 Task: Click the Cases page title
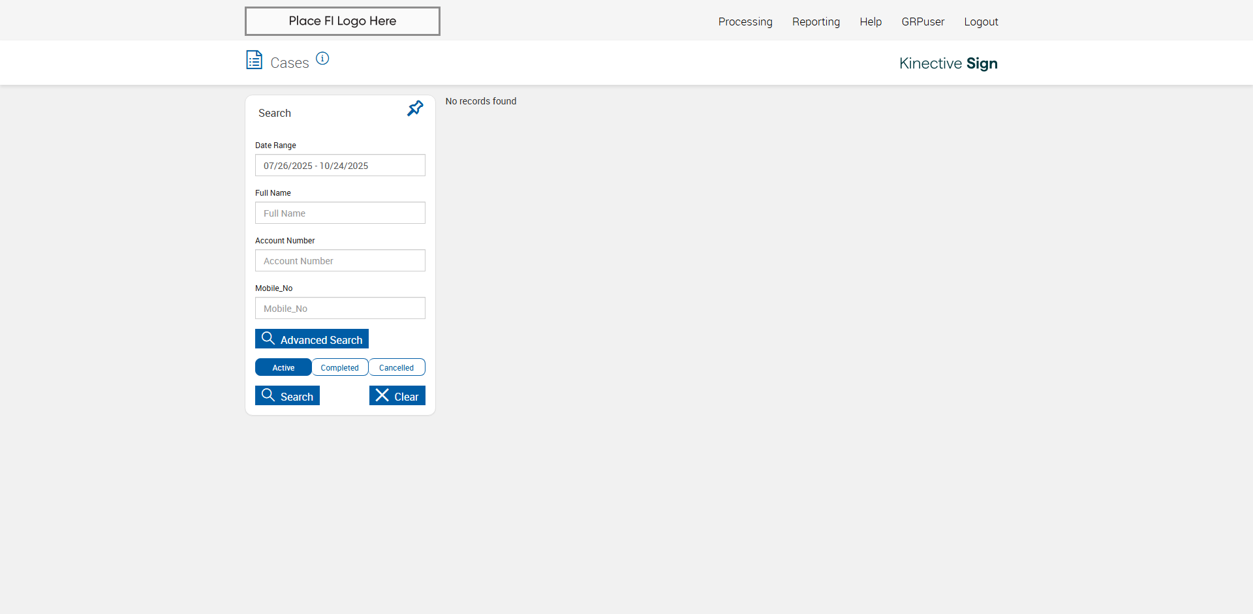(290, 63)
